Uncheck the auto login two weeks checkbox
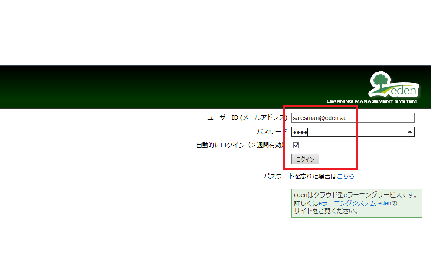Image resolution: width=431 pixels, height=272 pixels. [x=296, y=145]
